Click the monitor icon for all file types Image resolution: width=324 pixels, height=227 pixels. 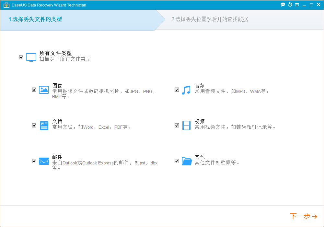click(31, 57)
